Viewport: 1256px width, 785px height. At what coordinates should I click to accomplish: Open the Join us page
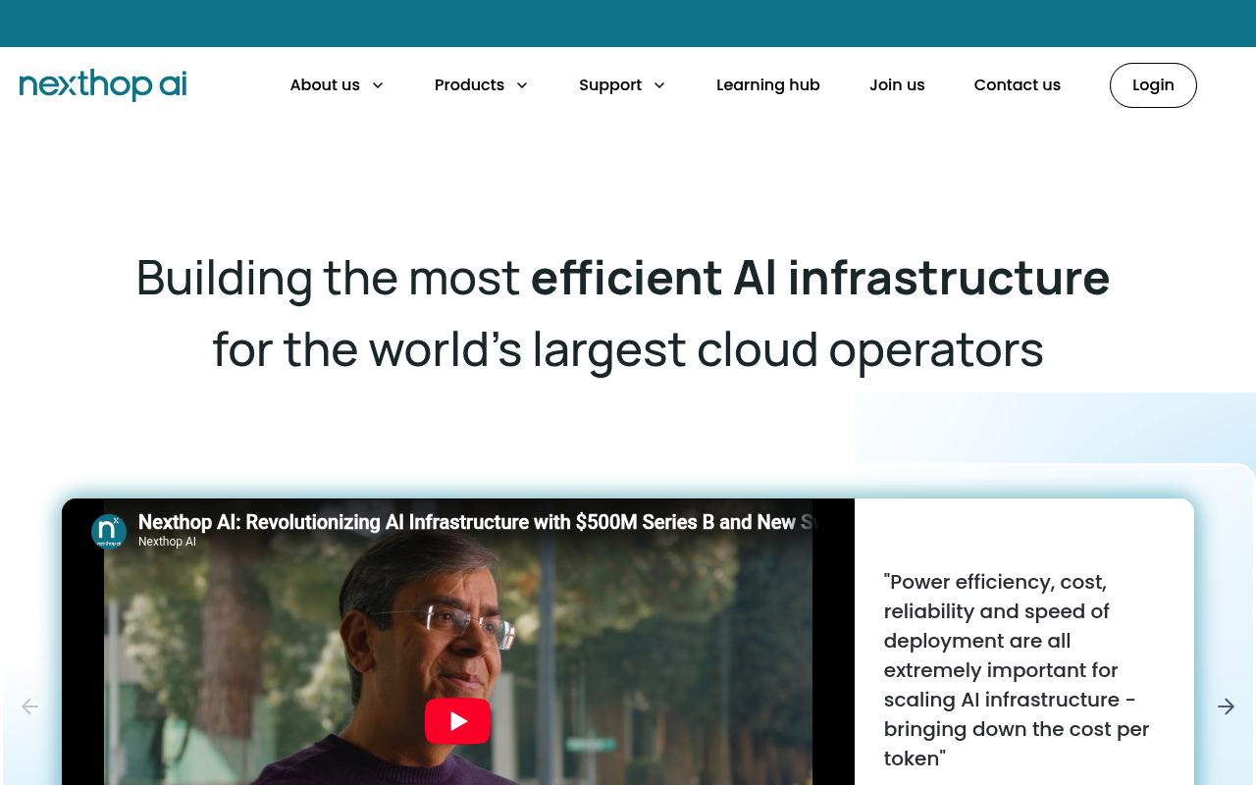click(x=897, y=85)
